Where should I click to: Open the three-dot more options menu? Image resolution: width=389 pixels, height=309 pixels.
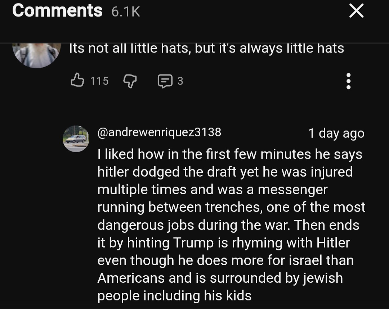[x=348, y=81]
